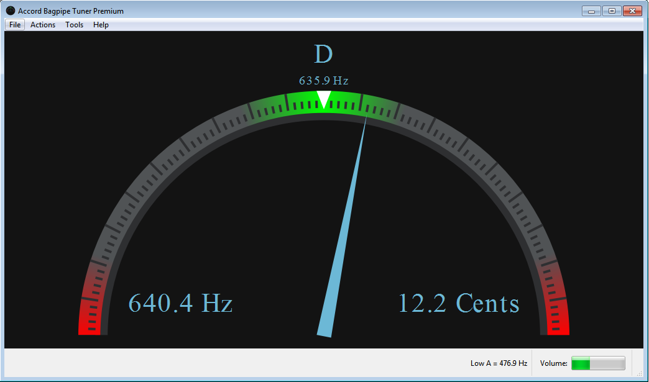Image resolution: width=649 pixels, height=382 pixels.
Task: Click the Low A = 476.9 Hz status
Action: tap(499, 363)
